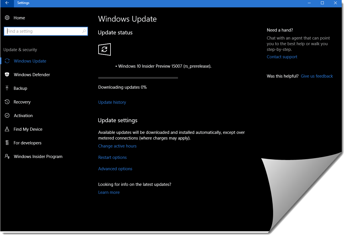Click the Home gear icon
346x237 pixels.
(7, 18)
